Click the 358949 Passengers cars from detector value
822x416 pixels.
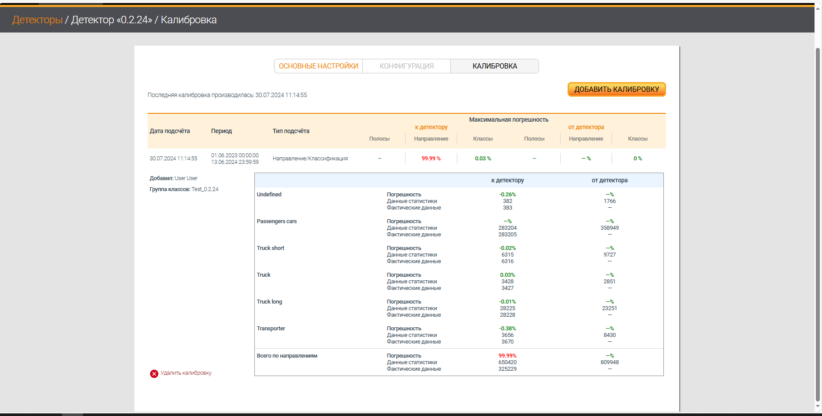[x=610, y=228]
